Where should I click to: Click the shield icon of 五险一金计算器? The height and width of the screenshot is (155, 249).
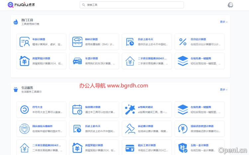[x=183, y=148]
